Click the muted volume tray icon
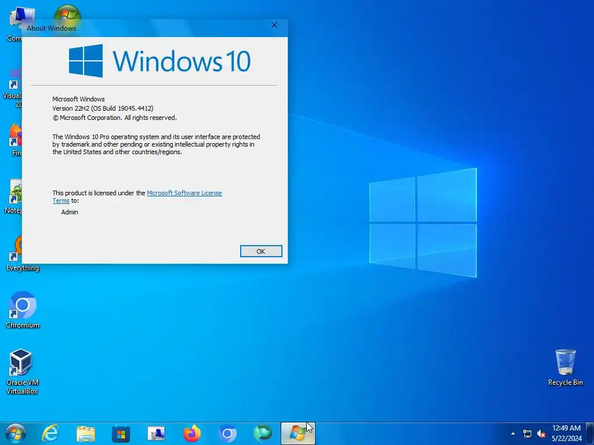The height and width of the screenshot is (445, 594). [541, 433]
